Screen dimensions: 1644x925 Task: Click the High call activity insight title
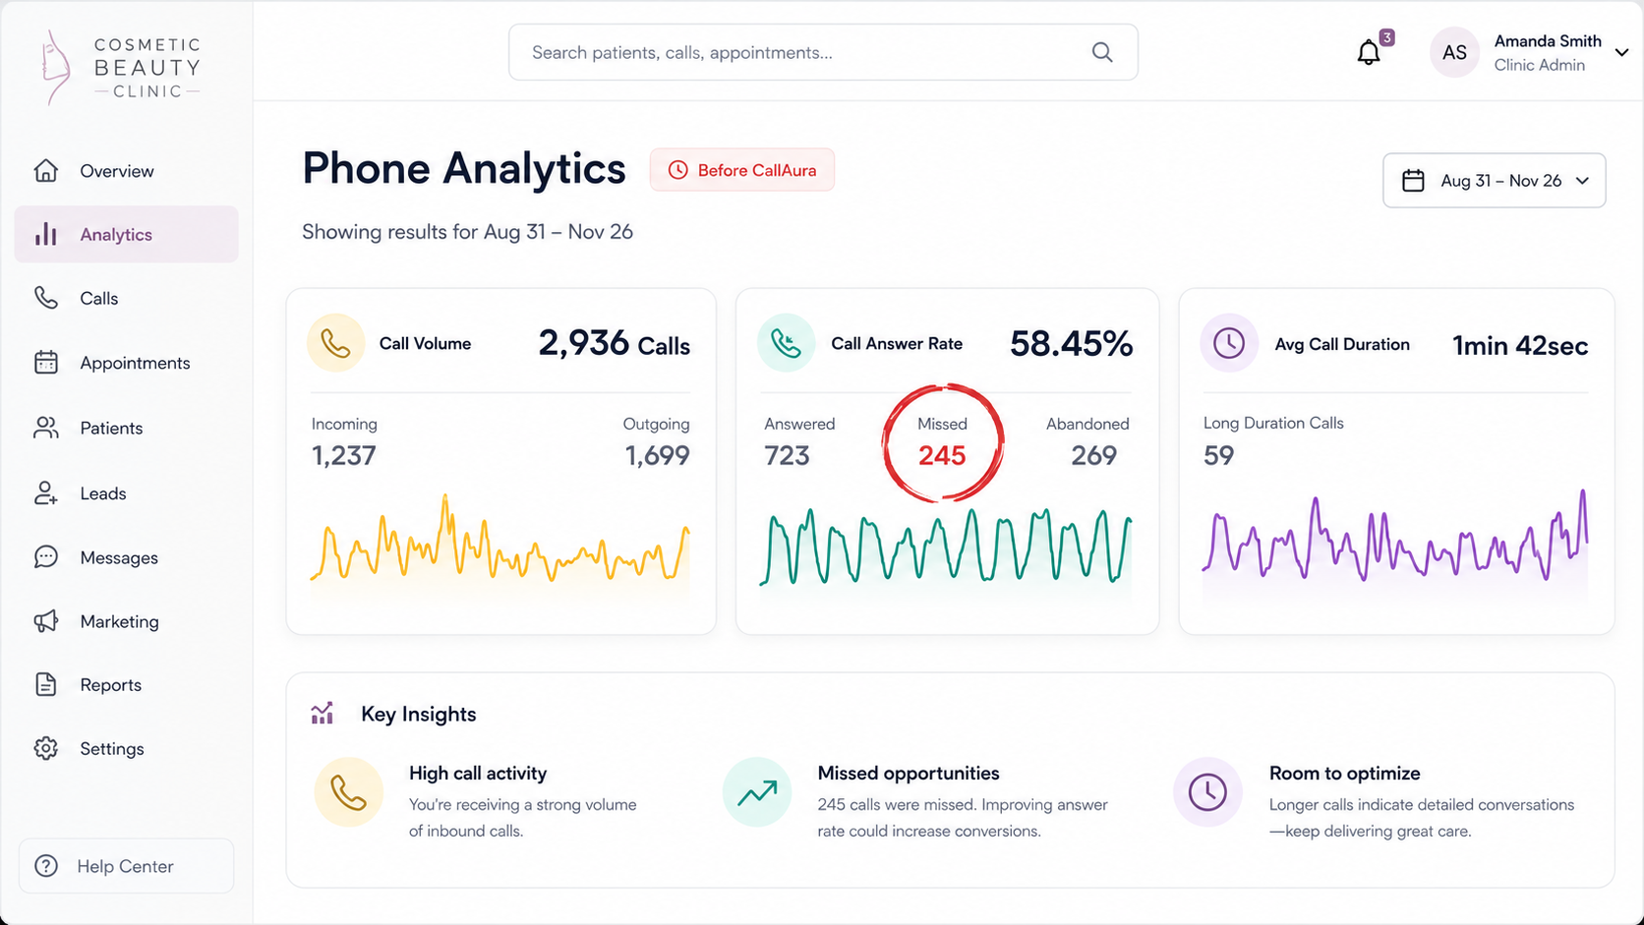pyautogui.click(x=478, y=774)
